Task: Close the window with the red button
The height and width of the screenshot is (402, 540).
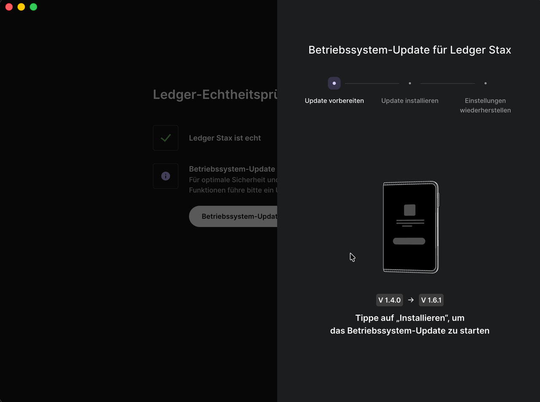Action: (x=9, y=7)
